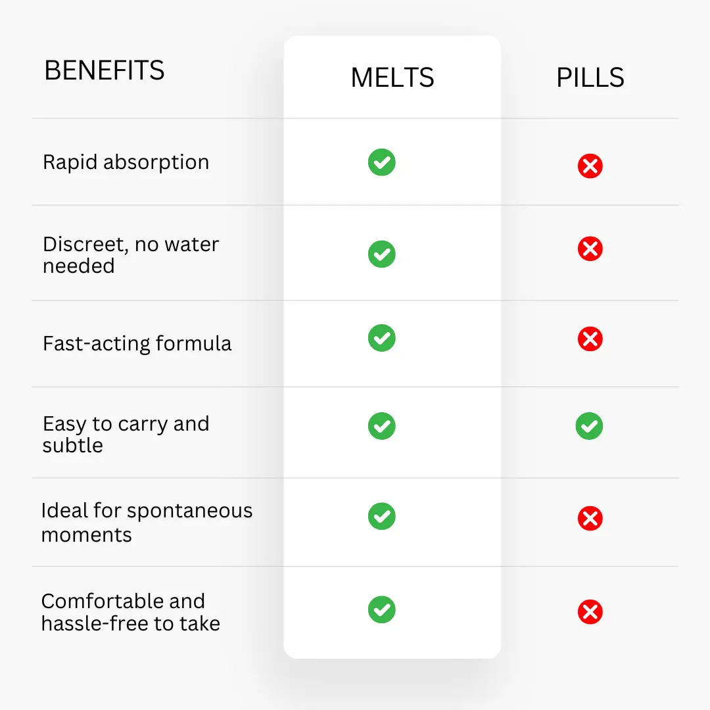Click Pills red X for Fast-acting formula
710x710 pixels.
tap(590, 339)
